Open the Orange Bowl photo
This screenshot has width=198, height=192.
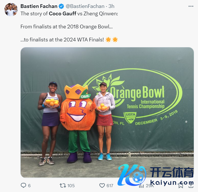tap(107, 112)
